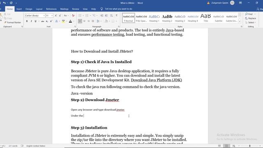Open Text Effects and Typography

[x=57, y=21]
